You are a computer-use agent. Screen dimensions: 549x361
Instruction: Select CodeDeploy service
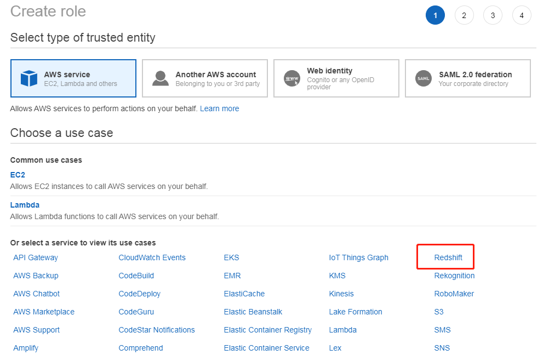[139, 294]
